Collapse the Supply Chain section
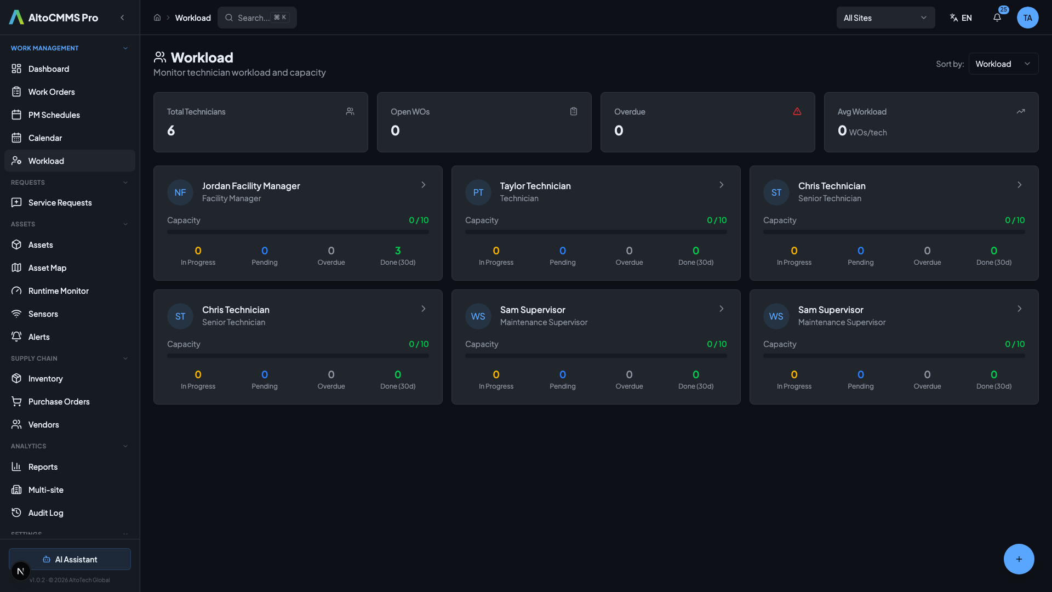 point(125,358)
